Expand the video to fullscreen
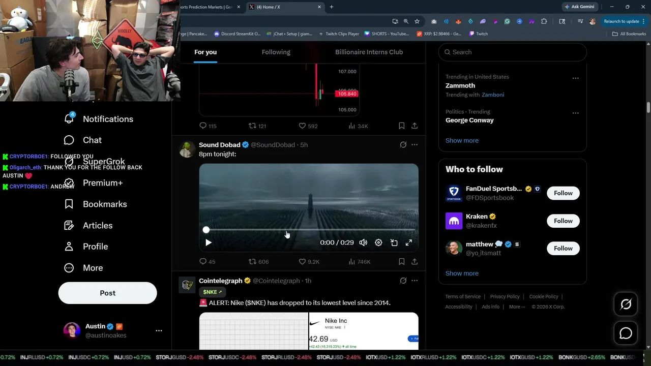 point(409,242)
